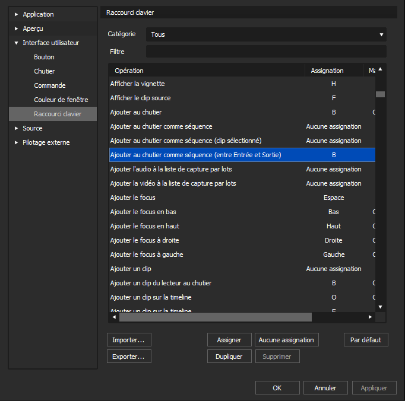Click the Exporter... button

(129, 357)
